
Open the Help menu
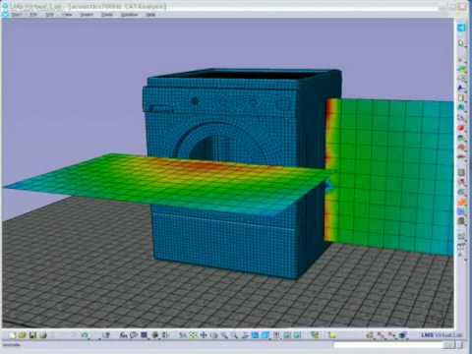(150, 15)
